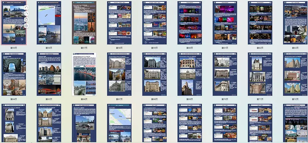Select page 60 nightlife thumbnail
Image resolution: width=308 pixels, height=143 pixels.
[x=190, y=23]
